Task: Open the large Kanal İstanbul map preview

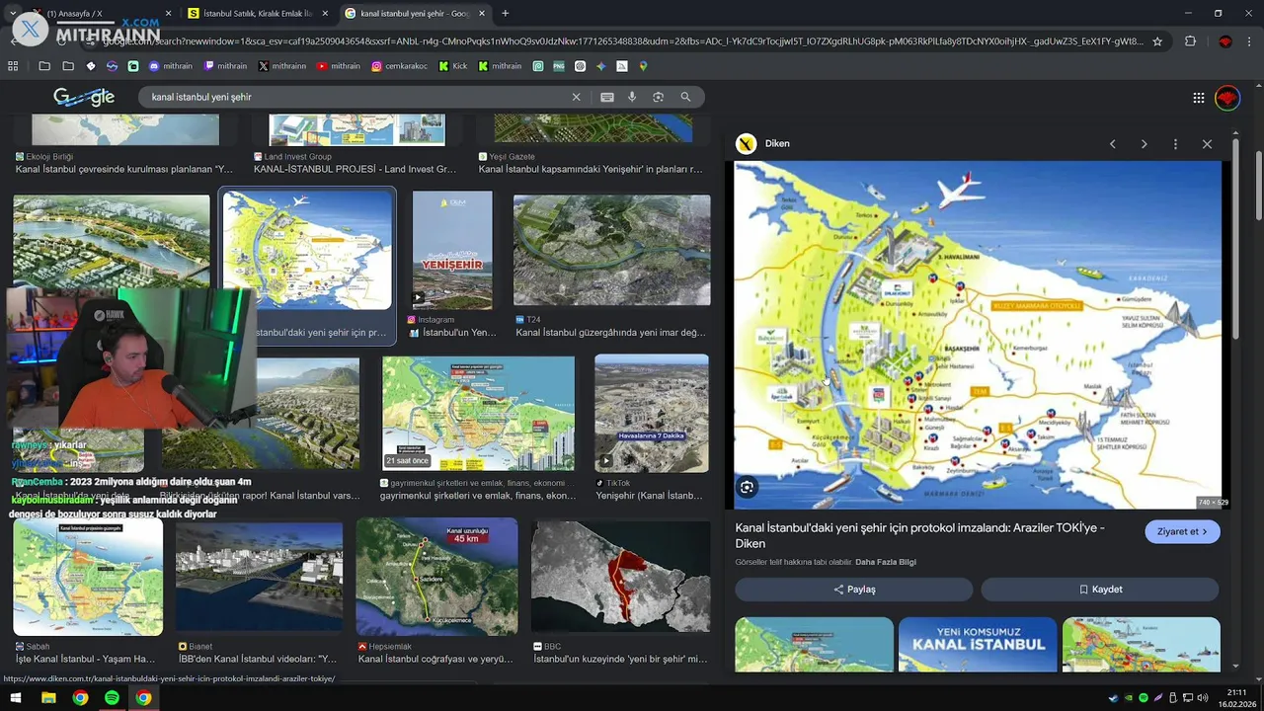Action: pos(978,335)
